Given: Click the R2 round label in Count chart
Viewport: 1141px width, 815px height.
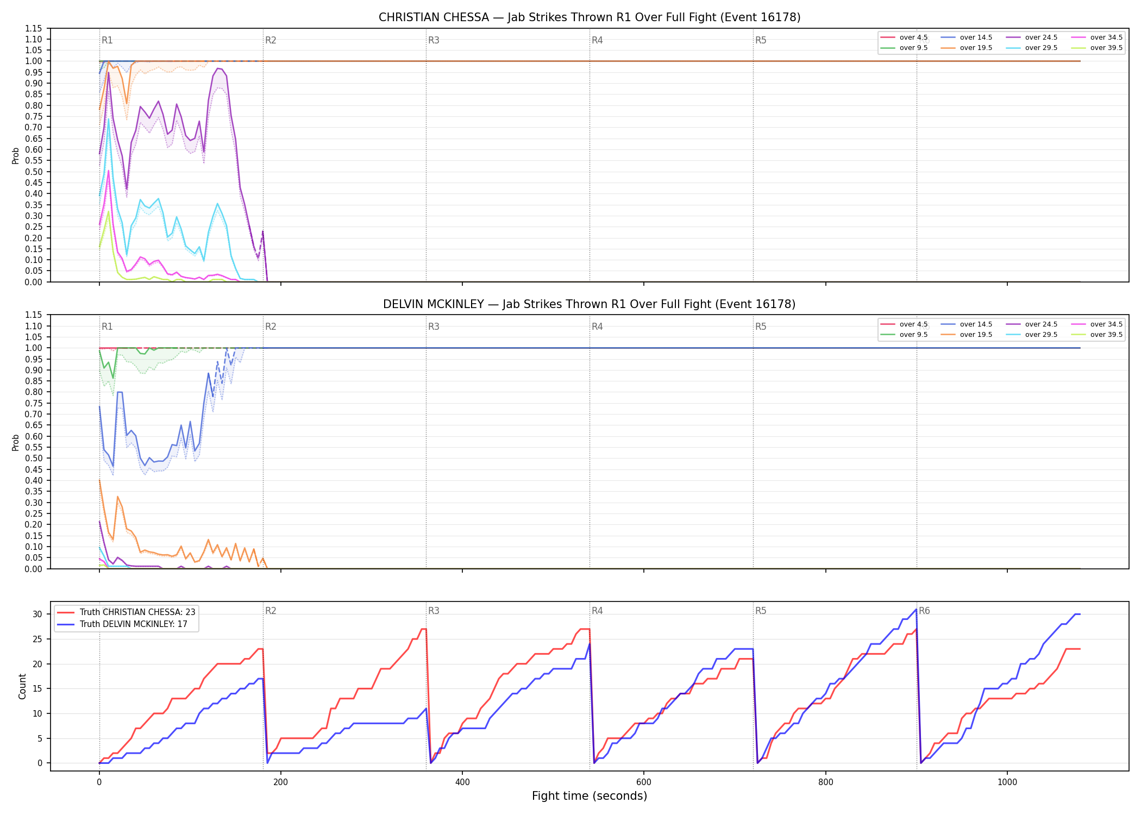Looking at the screenshot, I should tap(271, 611).
